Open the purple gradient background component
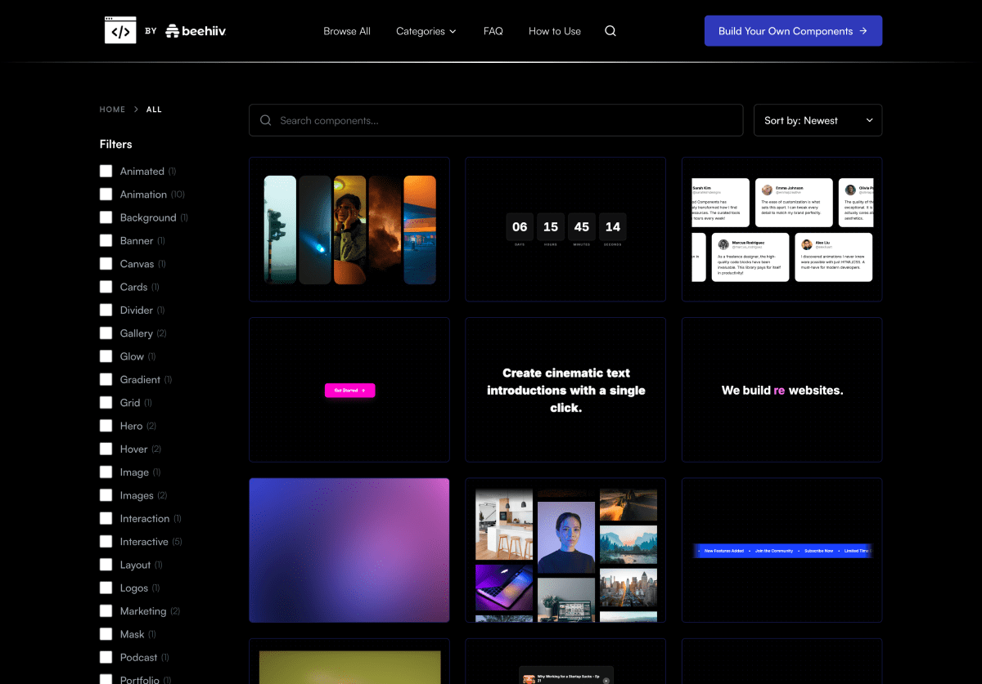Image resolution: width=982 pixels, height=684 pixels. pos(349,550)
